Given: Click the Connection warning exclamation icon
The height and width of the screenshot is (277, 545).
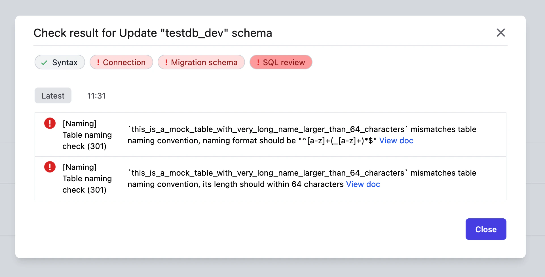Looking at the screenshot, I should pos(98,62).
